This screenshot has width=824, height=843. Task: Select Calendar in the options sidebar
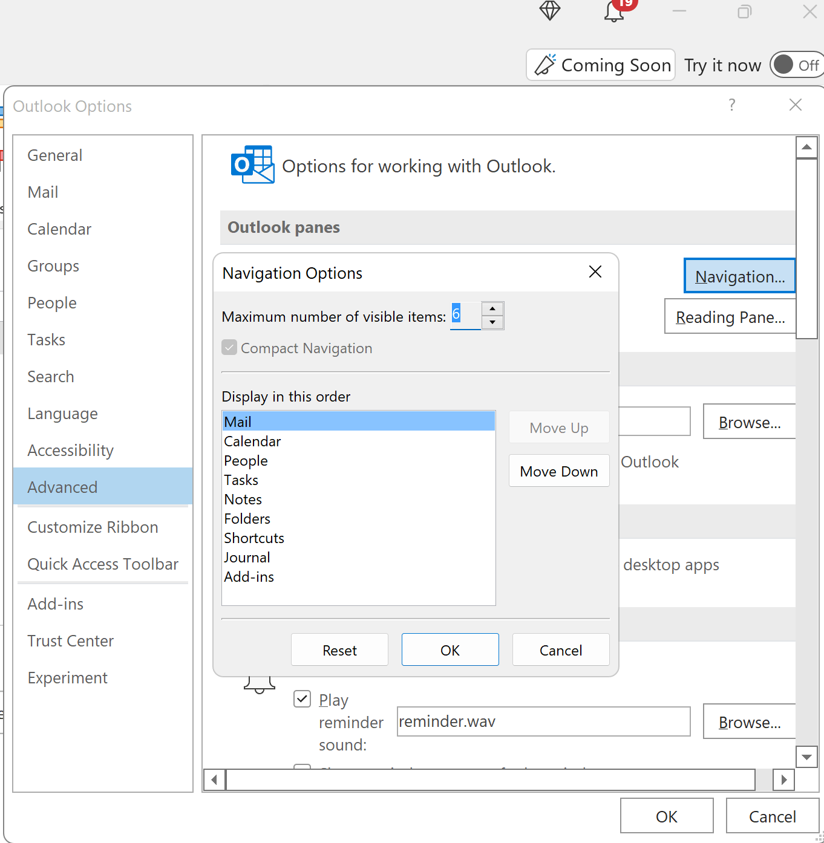click(103, 229)
